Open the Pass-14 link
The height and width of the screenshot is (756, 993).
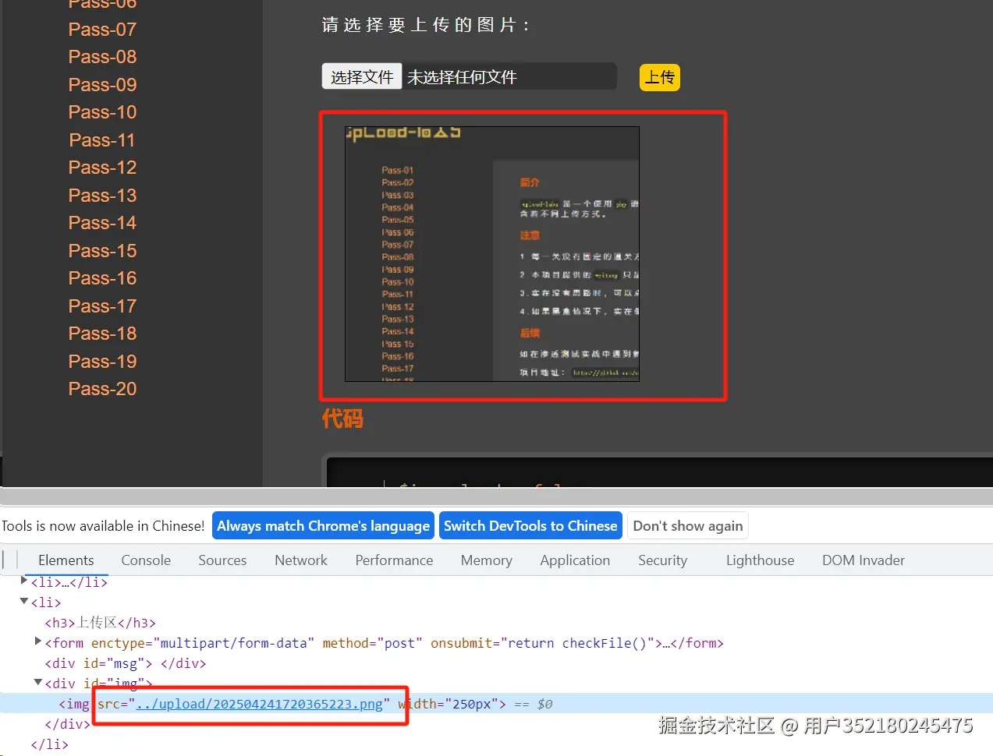point(102,223)
